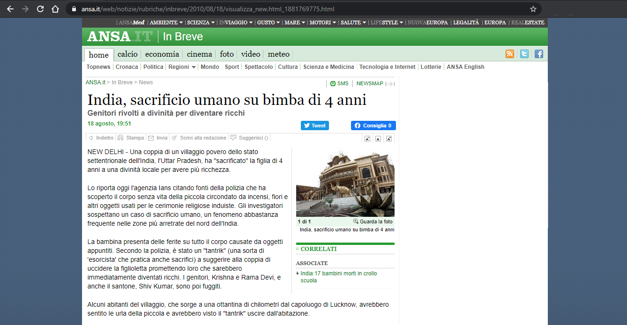Click the Facebook icon in navigation bar
This screenshot has width=627, height=325.
pos(539,54)
